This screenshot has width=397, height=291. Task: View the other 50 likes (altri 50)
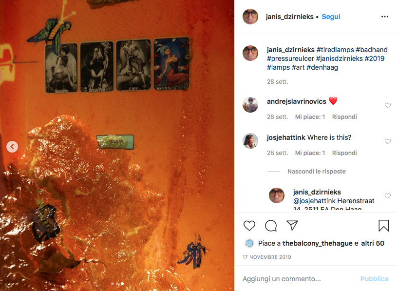[x=373, y=243]
